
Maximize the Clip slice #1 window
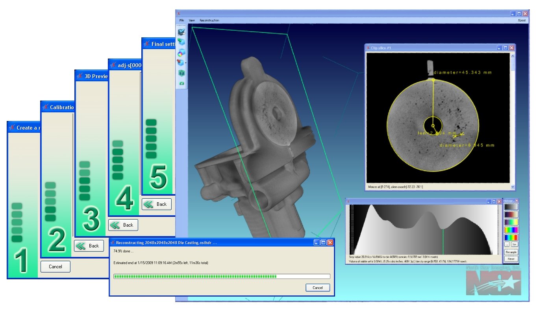506,48
